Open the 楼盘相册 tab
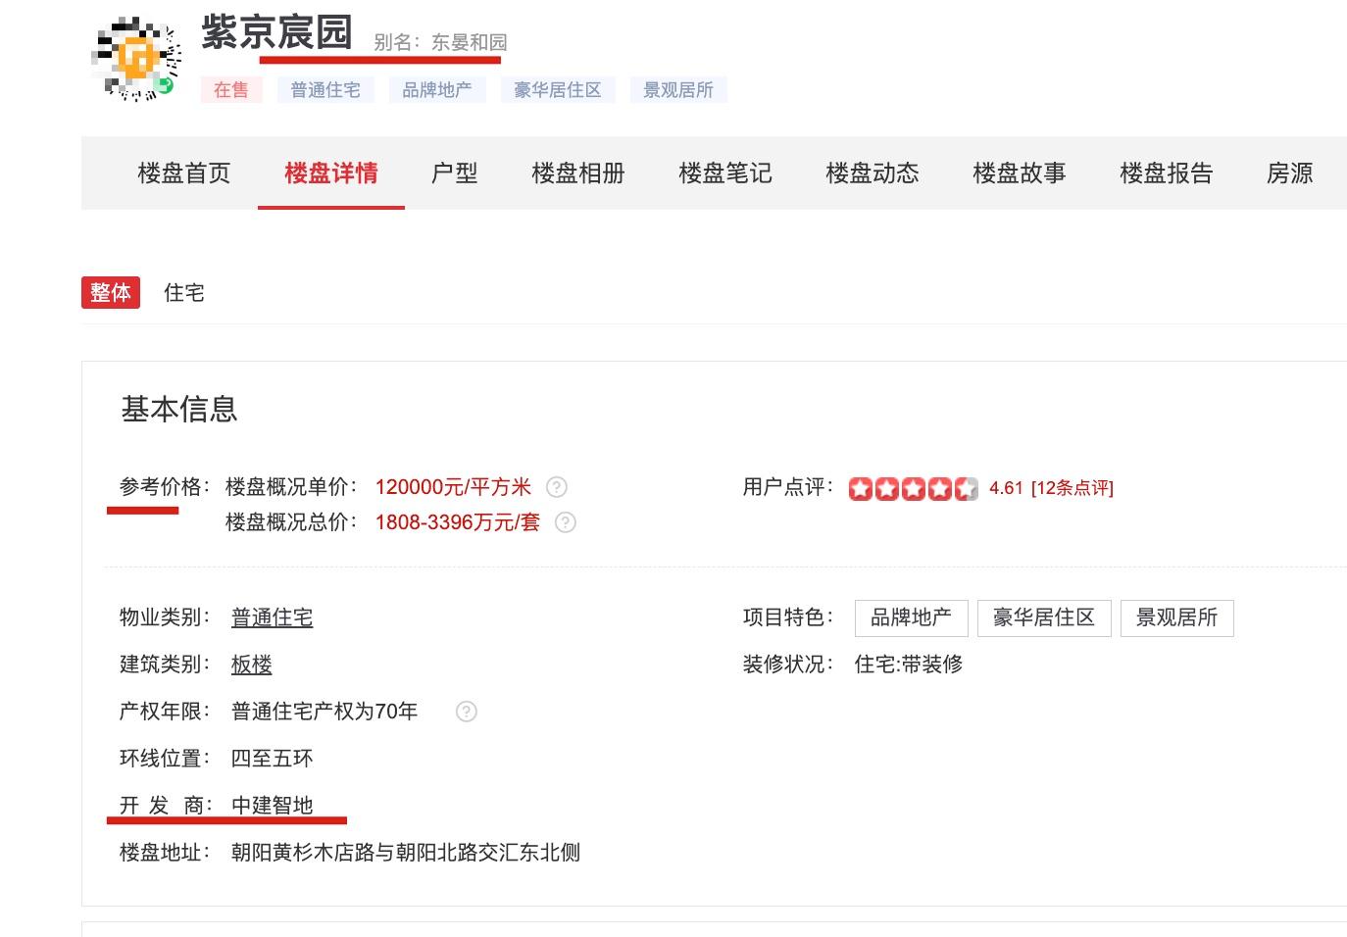1347x937 pixels. coord(578,173)
